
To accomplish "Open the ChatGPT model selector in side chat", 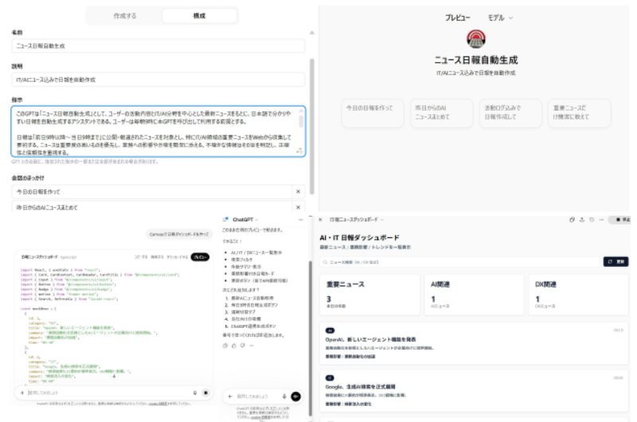I will 245,220.
